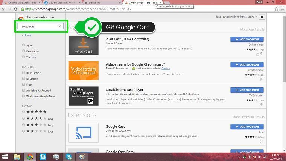Click the Google Cast extension thumbnail
Screen dimensions: 286x161
coord(84,133)
